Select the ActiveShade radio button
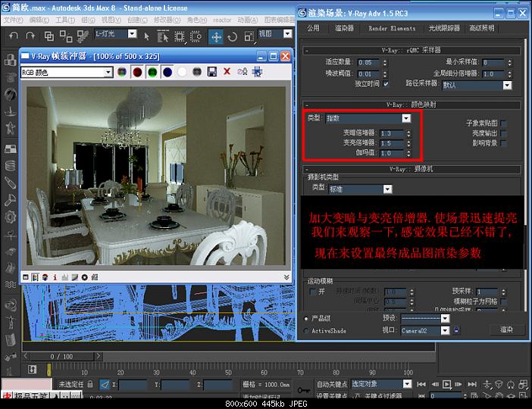The height and width of the screenshot is (409, 532). pos(306,331)
